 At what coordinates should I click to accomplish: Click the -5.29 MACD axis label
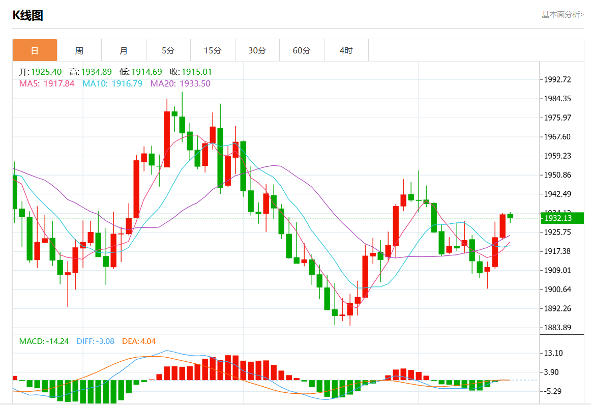pyautogui.click(x=552, y=391)
